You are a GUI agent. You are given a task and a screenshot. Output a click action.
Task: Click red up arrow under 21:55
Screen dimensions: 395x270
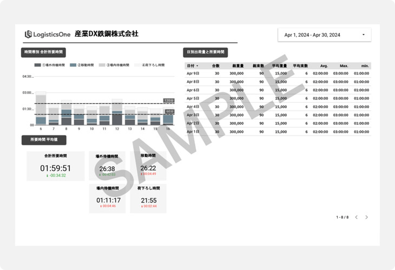coord(141,206)
